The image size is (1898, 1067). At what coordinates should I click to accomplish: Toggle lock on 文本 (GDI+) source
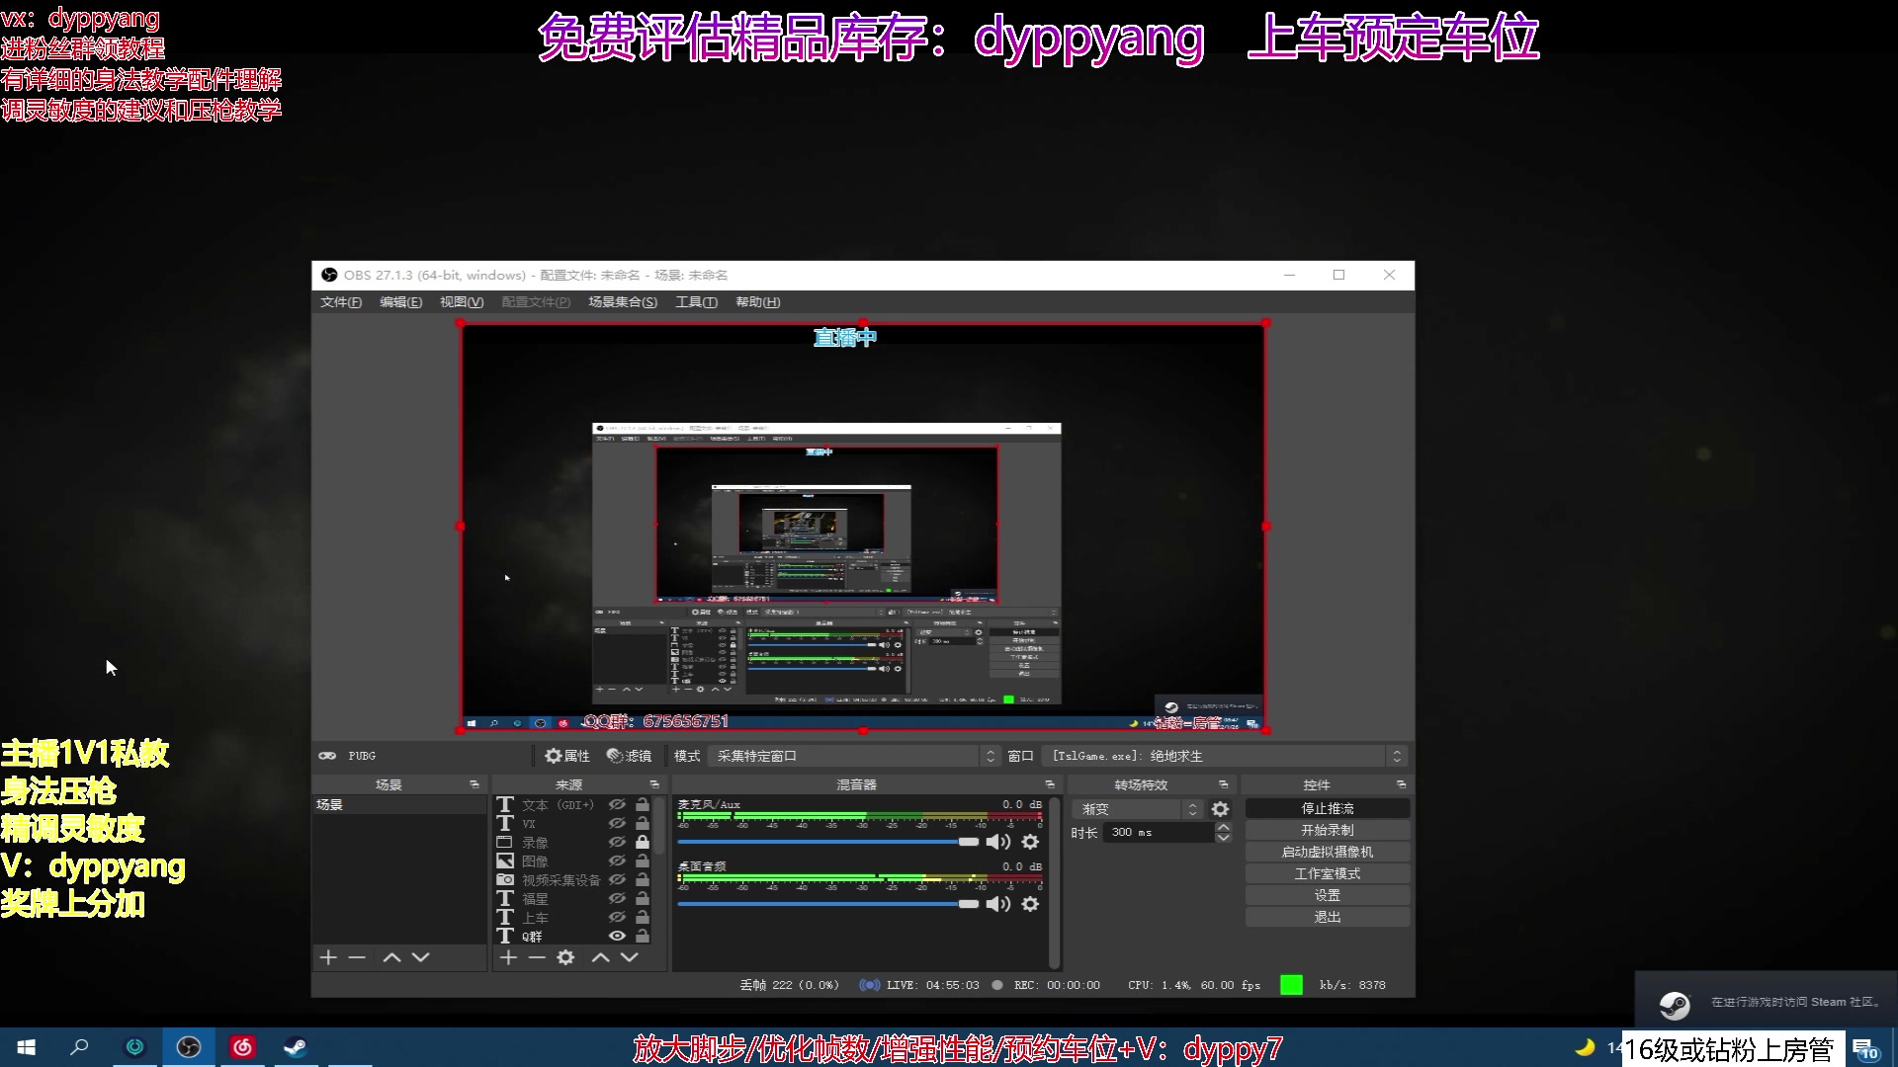[643, 804]
